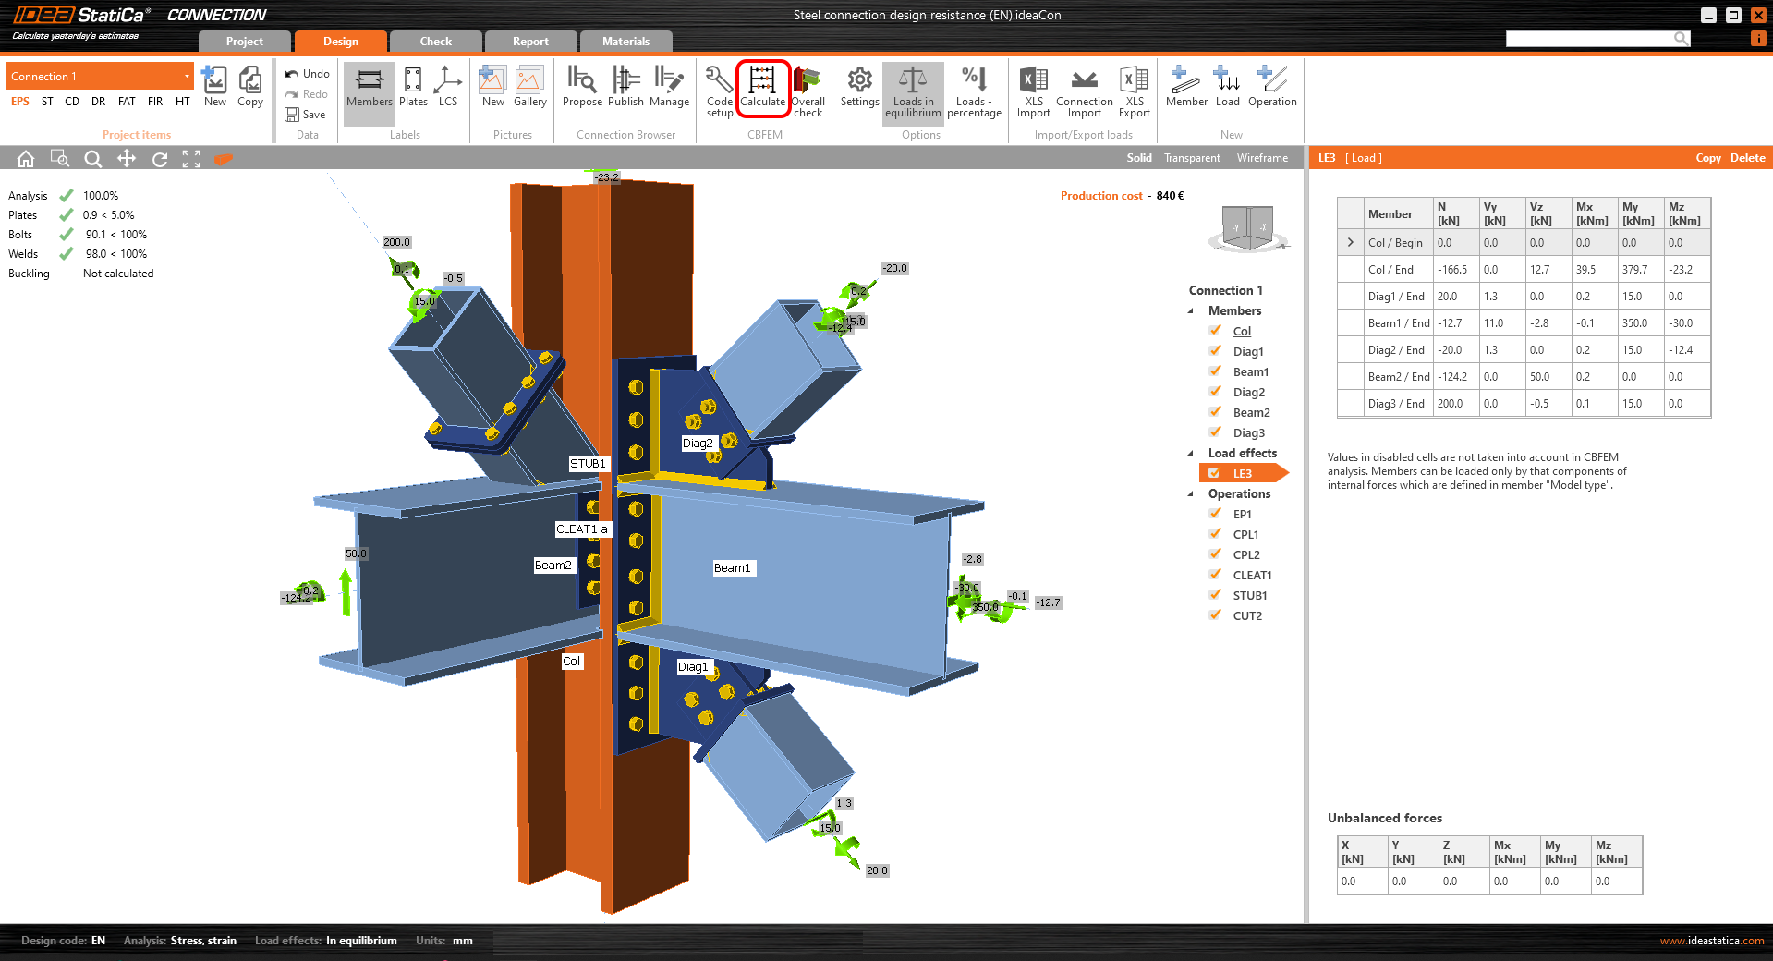Add a new Member
Screen dimensions: 1773x961
pos(1185,89)
